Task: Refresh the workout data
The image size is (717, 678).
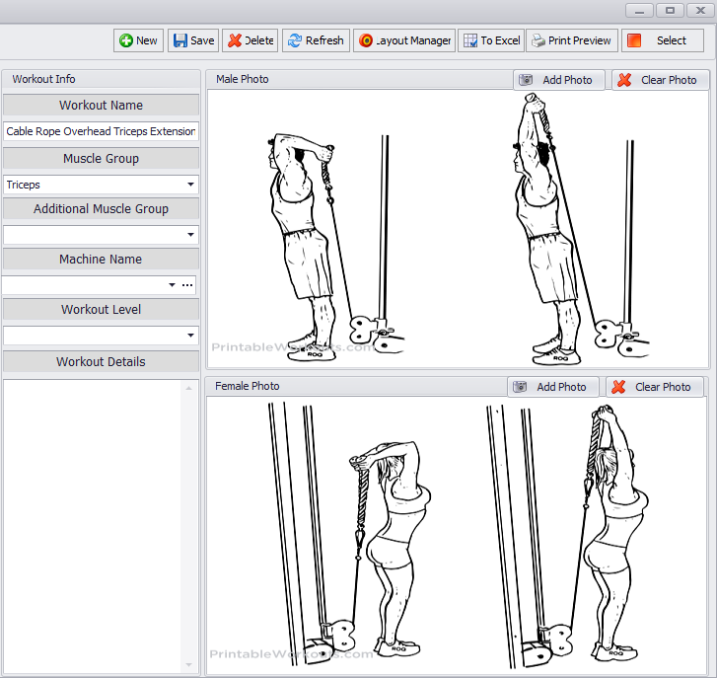Action: click(x=316, y=40)
